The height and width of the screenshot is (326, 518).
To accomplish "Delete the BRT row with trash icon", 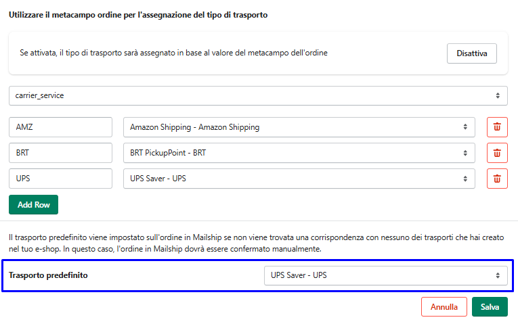I will [497, 153].
